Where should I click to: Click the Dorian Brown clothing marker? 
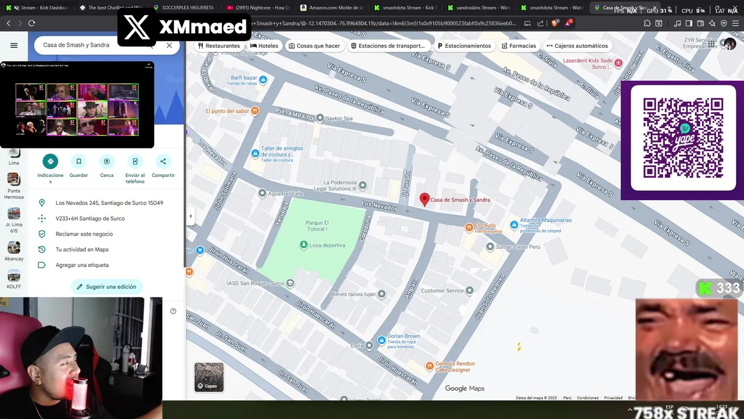click(381, 340)
